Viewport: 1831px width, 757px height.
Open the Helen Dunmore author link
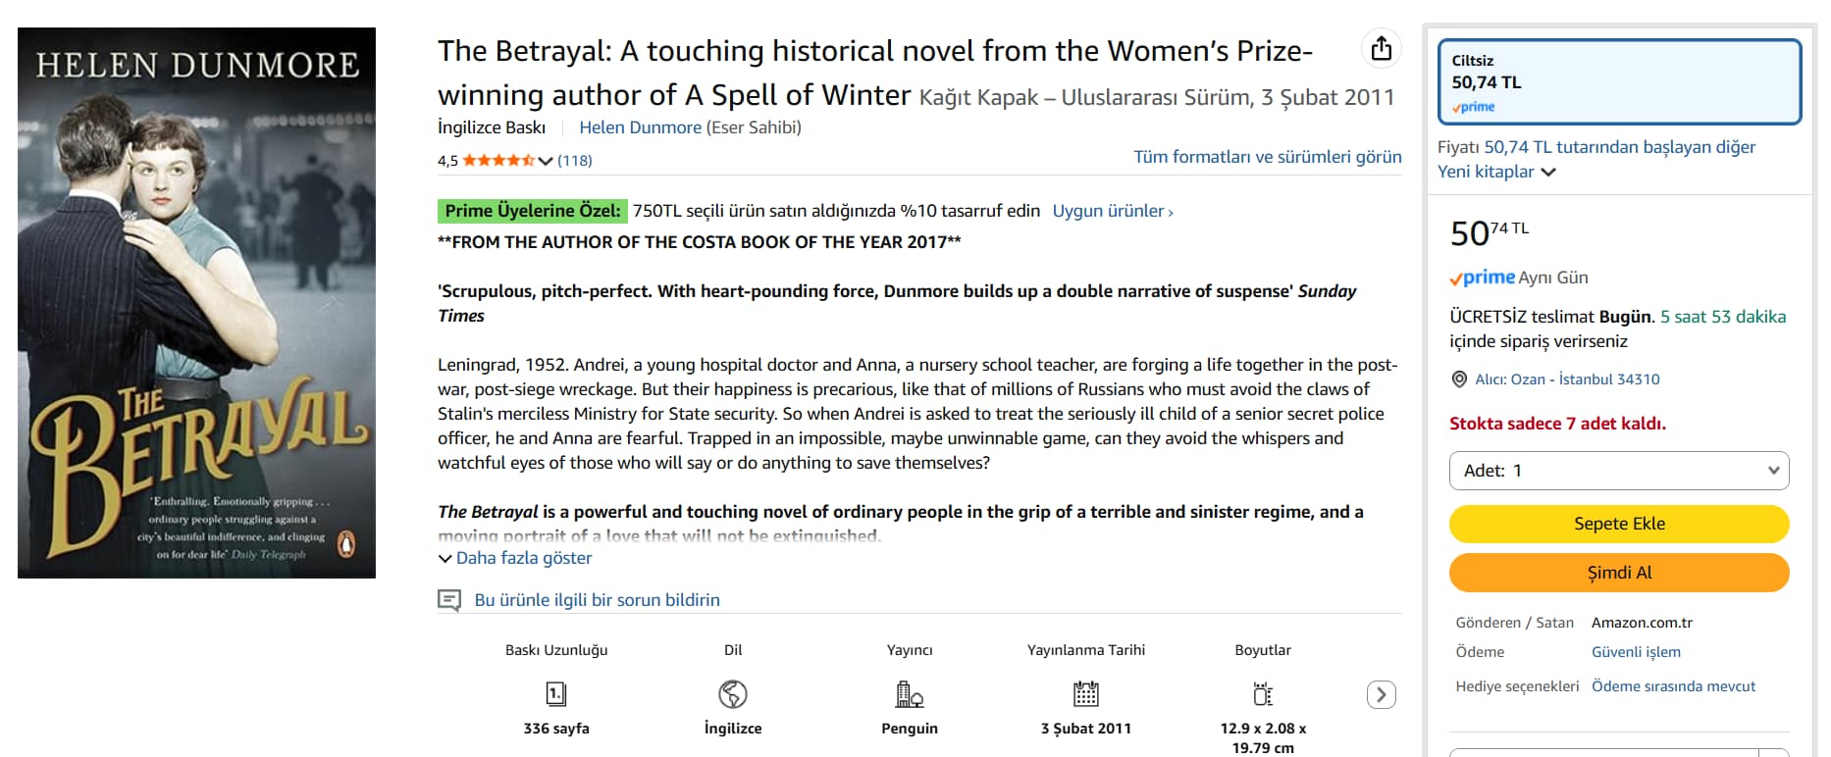(640, 127)
